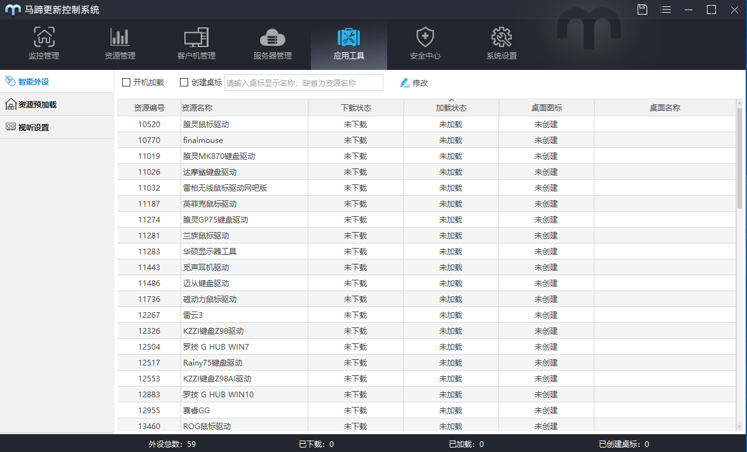Select row KZZI键盘Z98驱动

pyautogui.click(x=427, y=331)
